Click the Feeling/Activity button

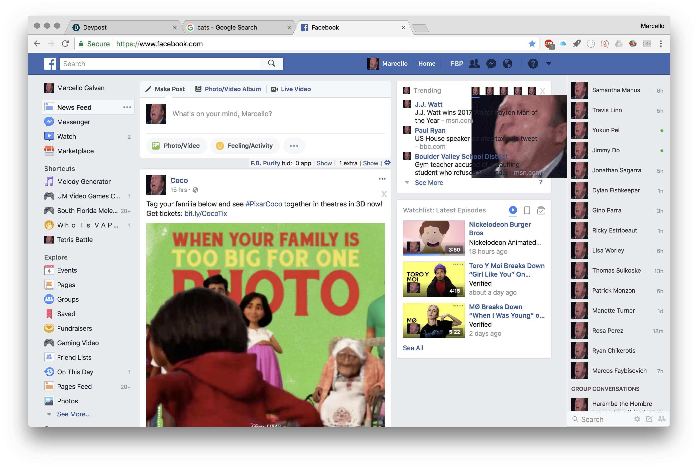coord(245,146)
